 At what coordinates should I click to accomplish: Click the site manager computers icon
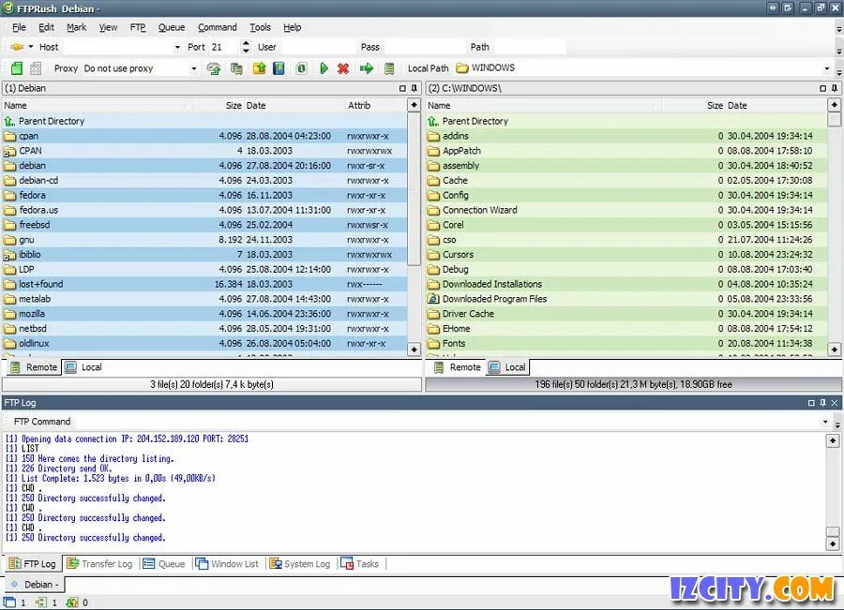(236, 68)
